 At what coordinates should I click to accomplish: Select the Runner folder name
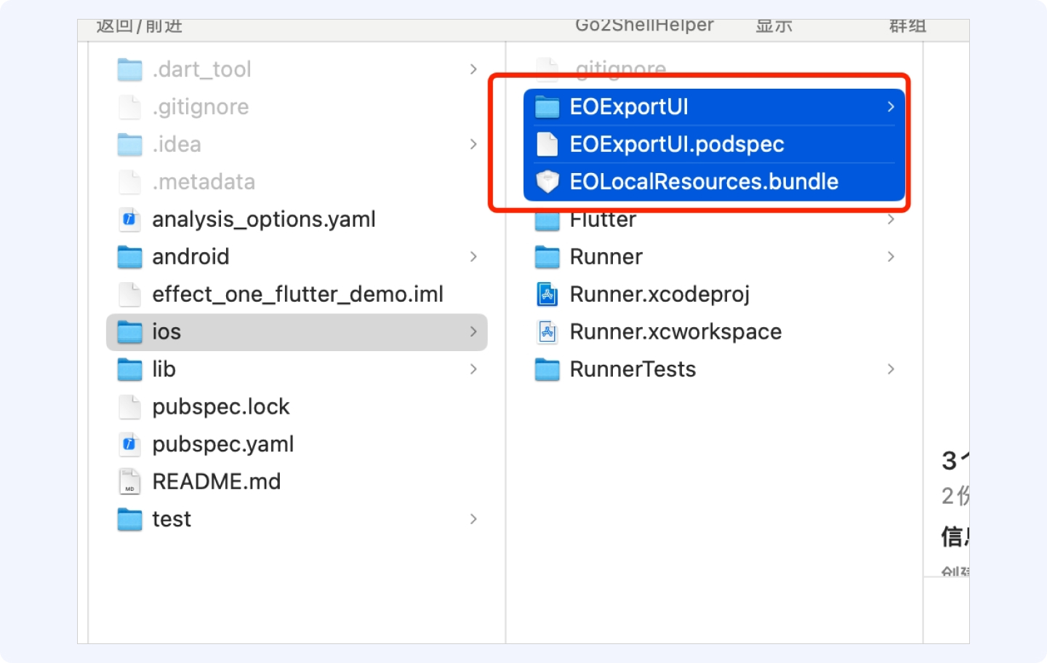(x=606, y=257)
